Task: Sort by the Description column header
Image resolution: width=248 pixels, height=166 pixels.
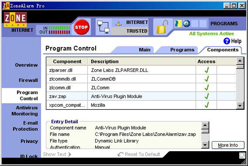Action: coord(142,61)
